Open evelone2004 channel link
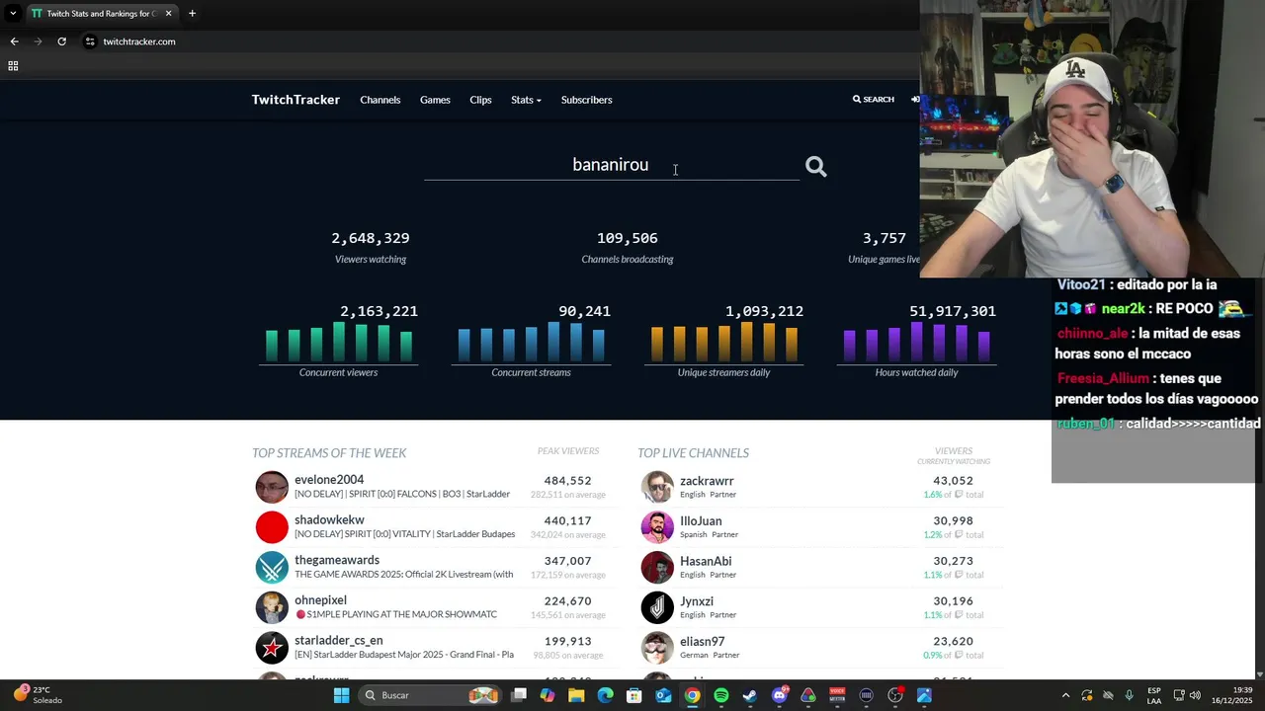The width and height of the screenshot is (1265, 711). pyautogui.click(x=329, y=480)
